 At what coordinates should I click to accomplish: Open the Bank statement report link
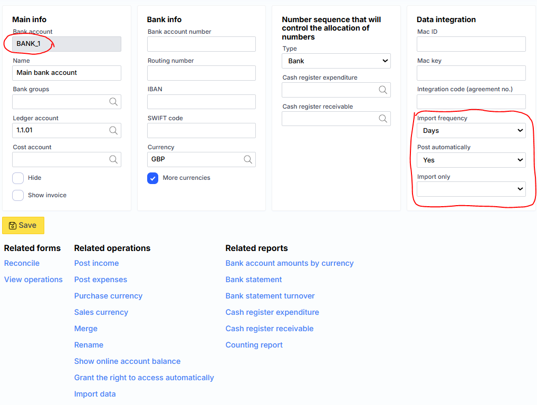(254, 279)
